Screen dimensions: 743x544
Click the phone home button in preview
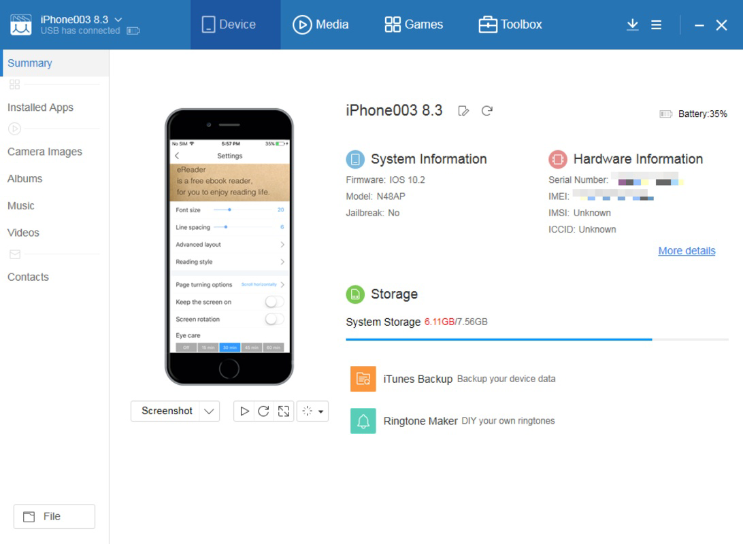pyautogui.click(x=229, y=369)
